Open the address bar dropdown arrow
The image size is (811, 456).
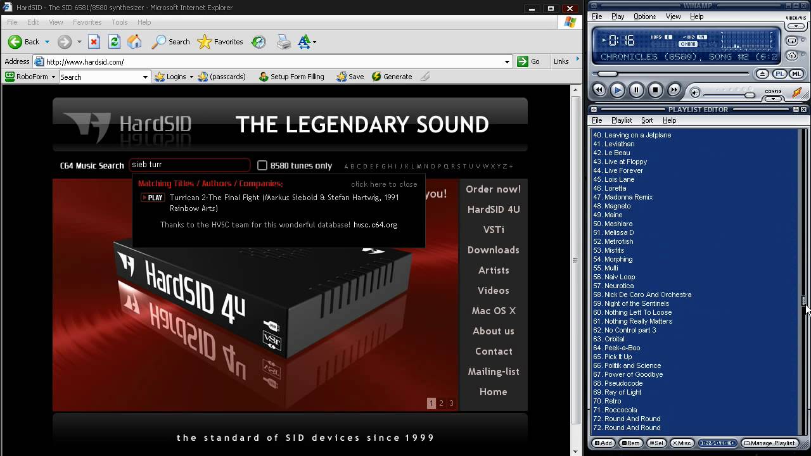click(x=507, y=61)
